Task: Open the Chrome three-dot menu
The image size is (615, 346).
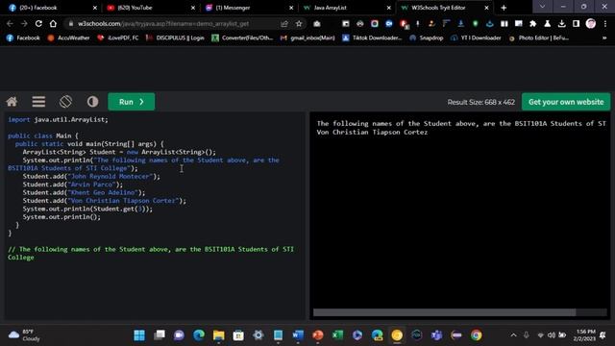Action: [605, 23]
